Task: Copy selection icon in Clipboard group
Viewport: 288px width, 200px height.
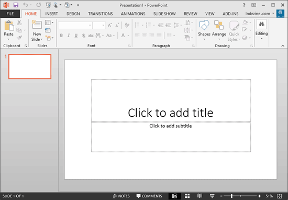Action: tap(19, 30)
